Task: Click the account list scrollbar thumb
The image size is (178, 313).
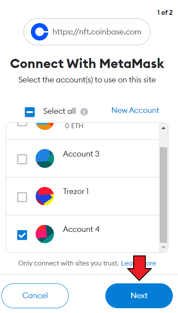Action: (164, 195)
